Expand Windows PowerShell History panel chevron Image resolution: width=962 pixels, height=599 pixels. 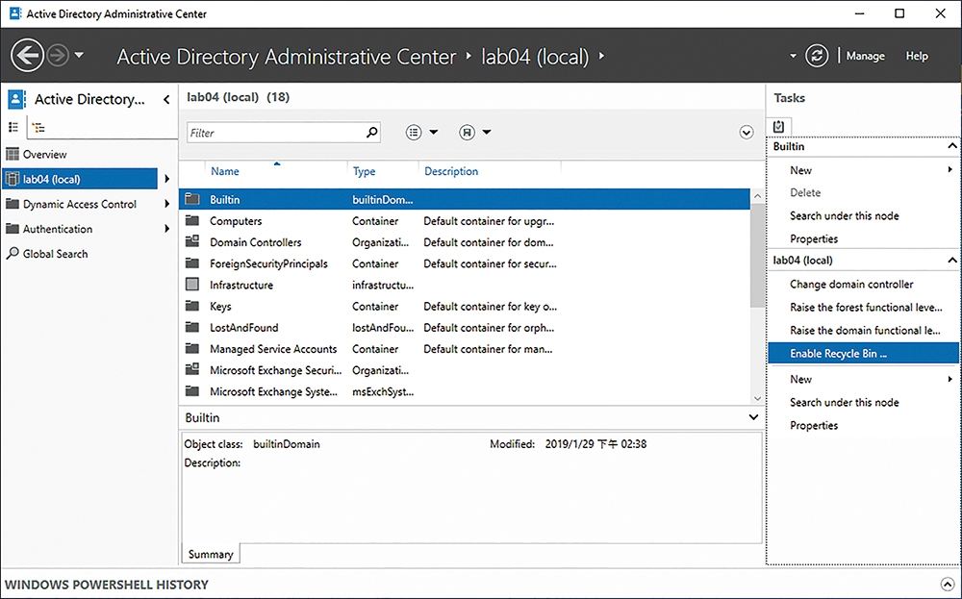point(948,584)
